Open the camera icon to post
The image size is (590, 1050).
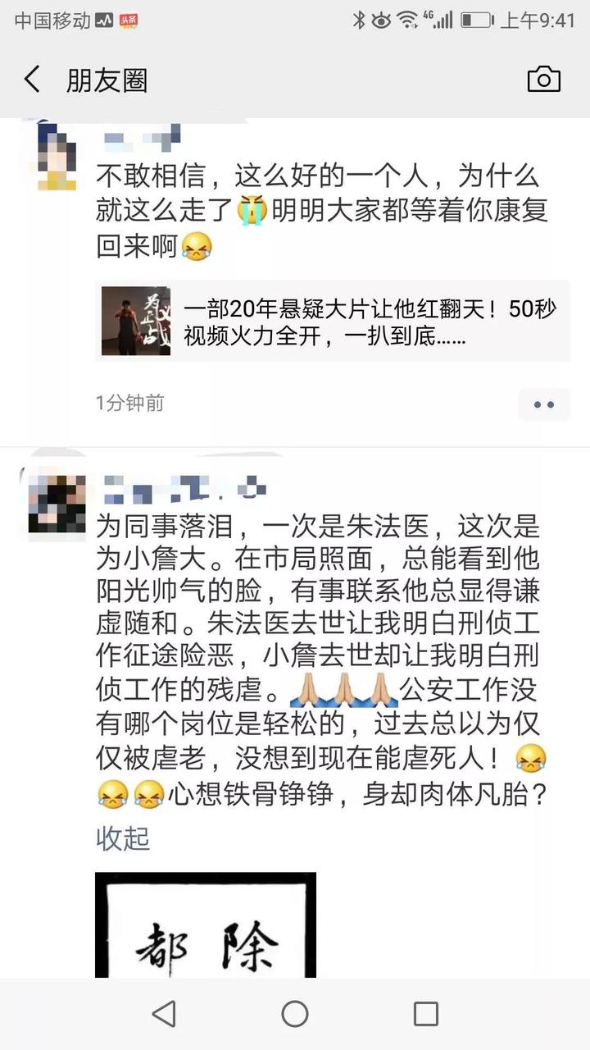coord(544,80)
